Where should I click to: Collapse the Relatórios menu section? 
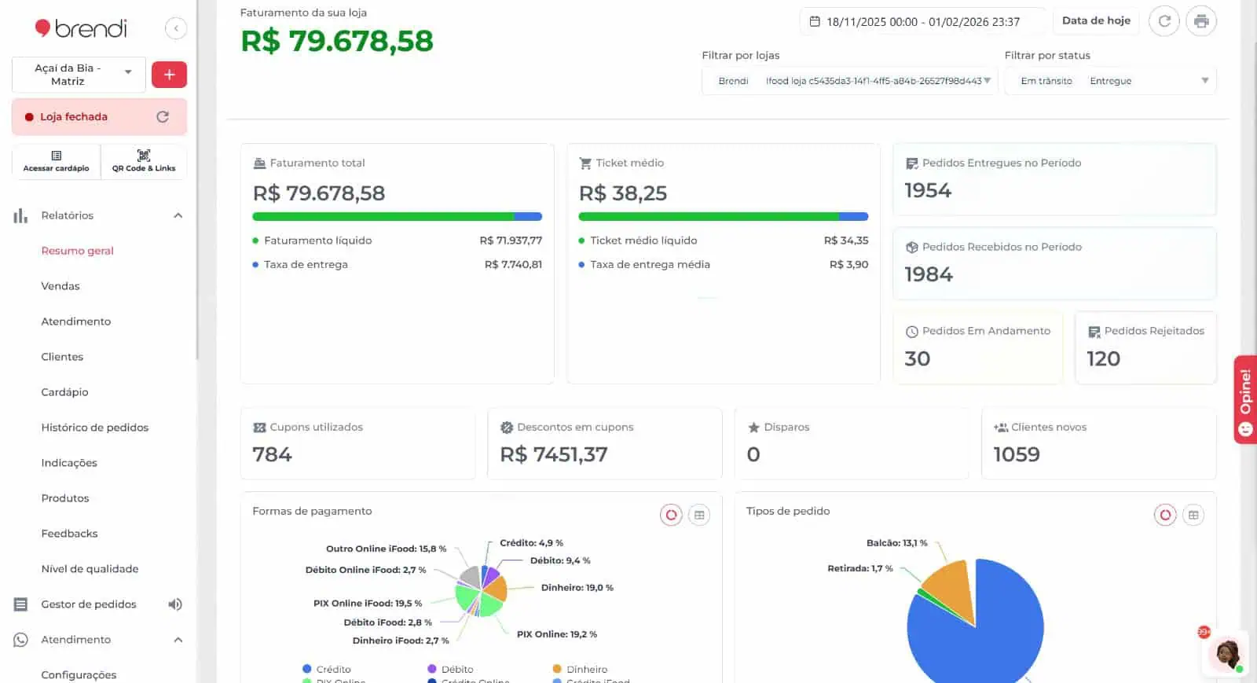pos(178,215)
